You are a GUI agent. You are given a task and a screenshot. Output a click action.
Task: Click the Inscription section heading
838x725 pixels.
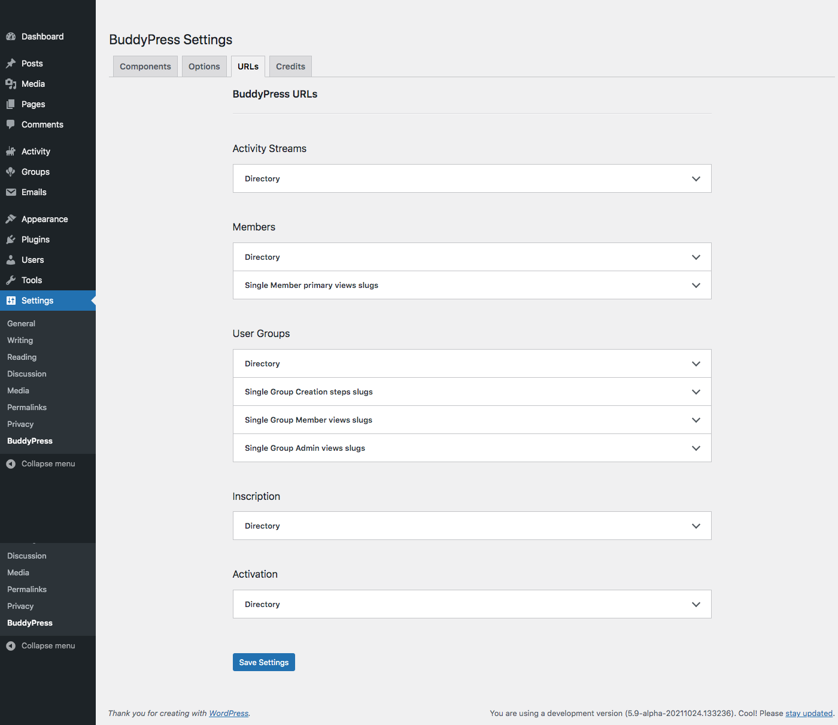pos(256,496)
